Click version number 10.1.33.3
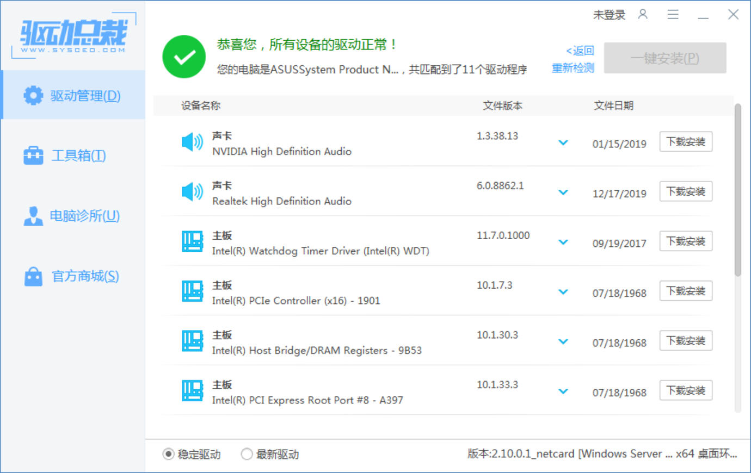The width and height of the screenshot is (751, 473). 497,384
